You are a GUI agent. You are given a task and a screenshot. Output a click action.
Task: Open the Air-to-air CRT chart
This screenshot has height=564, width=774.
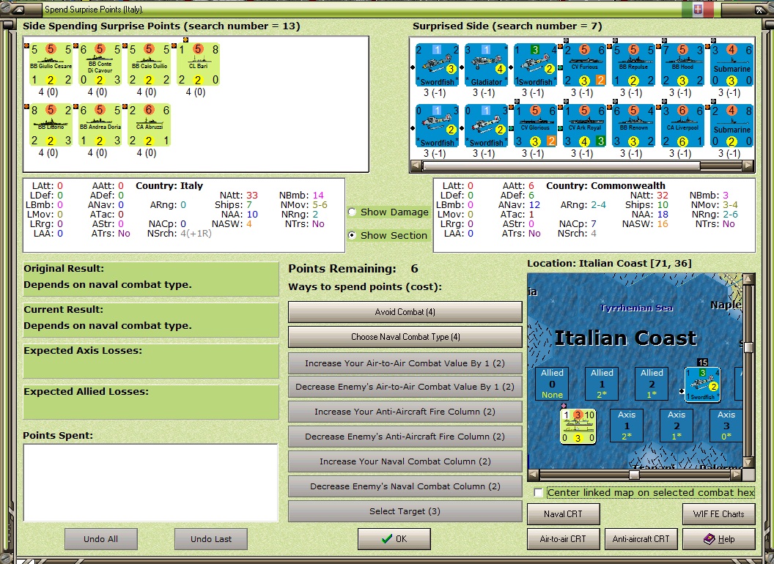click(x=563, y=539)
